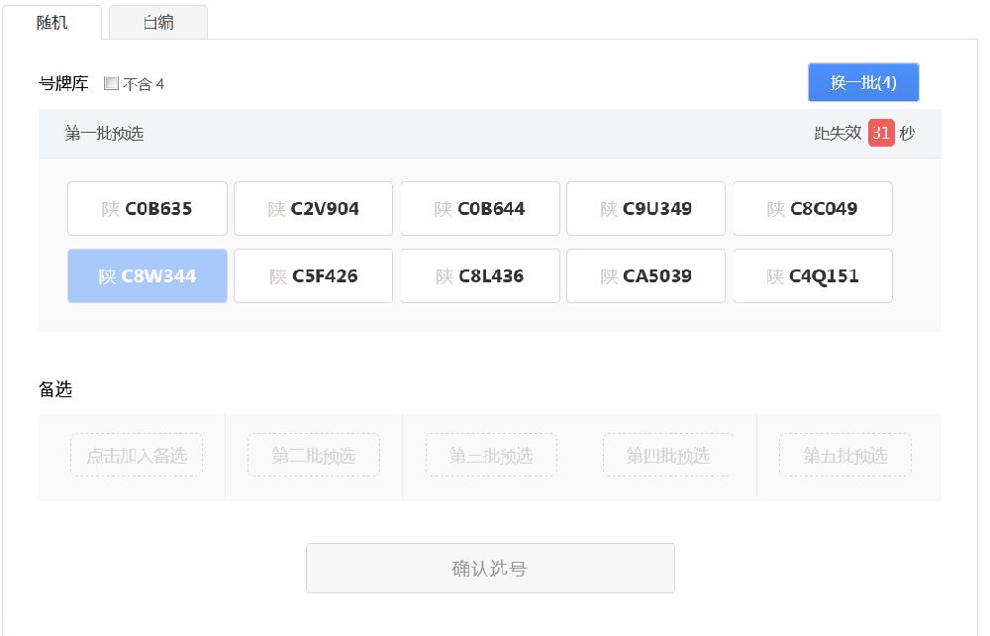
Task: Select plate number 陕 C9U349
Action: (646, 209)
